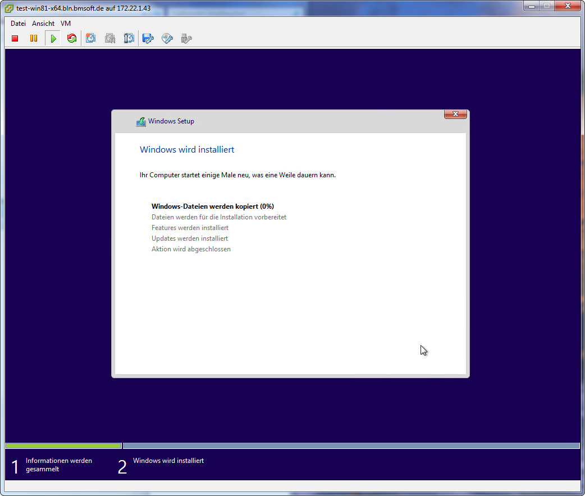The width and height of the screenshot is (585, 496).
Task: Open the Snapshot Manager icon
Action: [129, 38]
